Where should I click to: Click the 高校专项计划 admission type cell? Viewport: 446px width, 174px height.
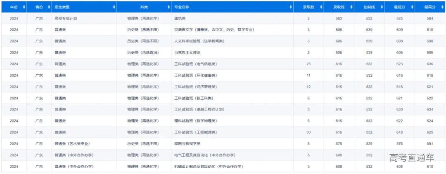pos(66,19)
